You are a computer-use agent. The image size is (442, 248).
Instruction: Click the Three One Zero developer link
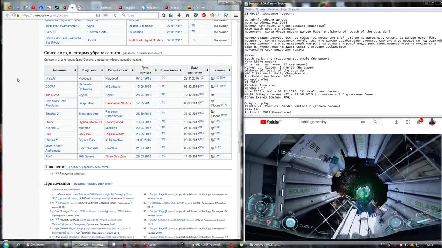click(x=115, y=156)
